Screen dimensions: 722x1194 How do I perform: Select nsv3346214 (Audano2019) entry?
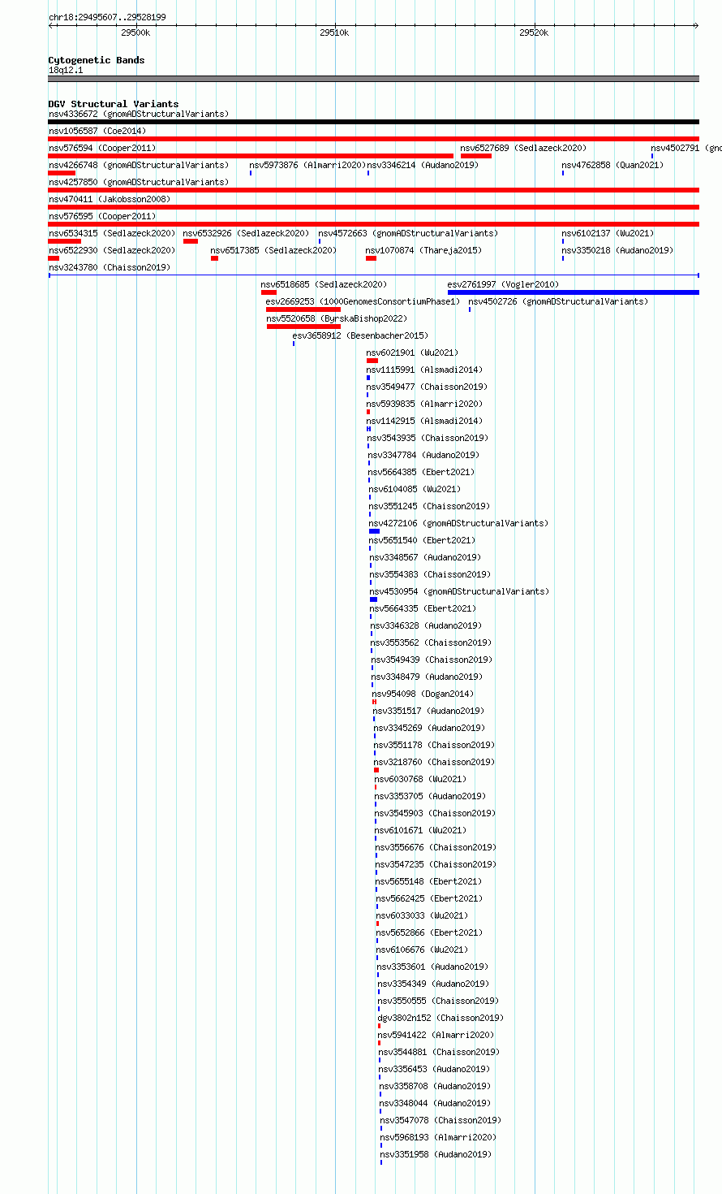[423, 165]
